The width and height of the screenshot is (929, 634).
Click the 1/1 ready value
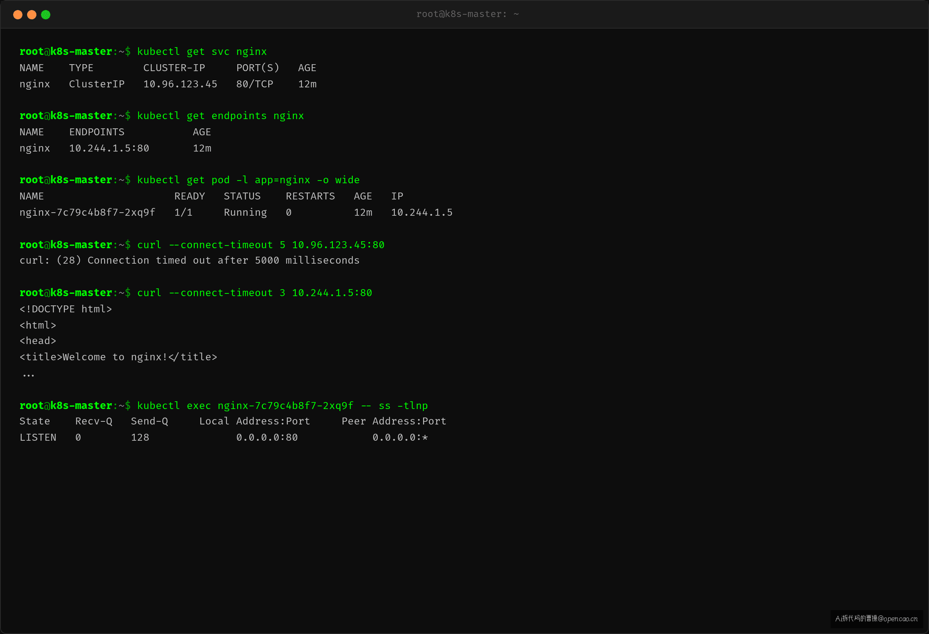pyautogui.click(x=183, y=212)
